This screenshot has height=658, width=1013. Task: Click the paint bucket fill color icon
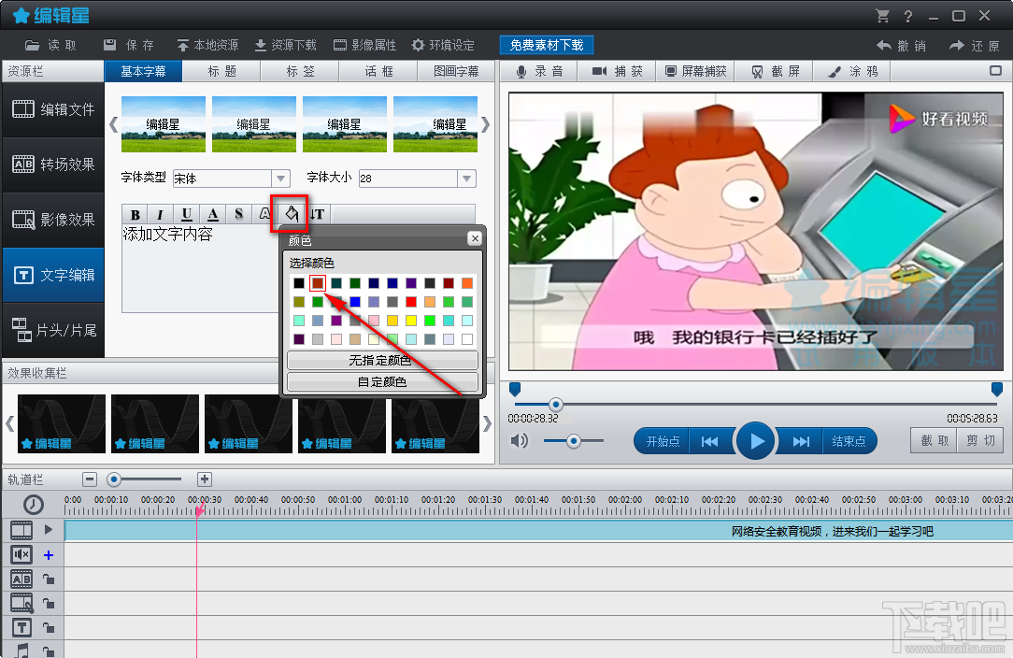click(x=291, y=213)
